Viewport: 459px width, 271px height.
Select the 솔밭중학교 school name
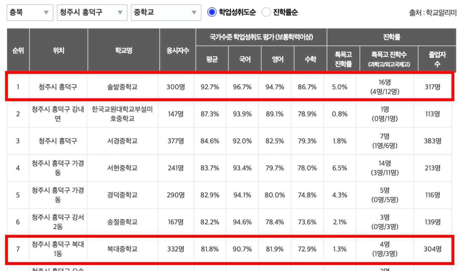pyautogui.click(x=123, y=87)
